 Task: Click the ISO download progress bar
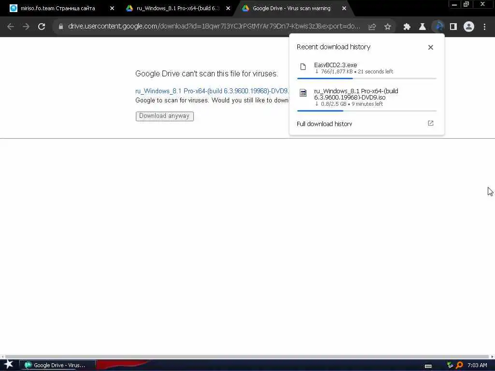click(366, 111)
